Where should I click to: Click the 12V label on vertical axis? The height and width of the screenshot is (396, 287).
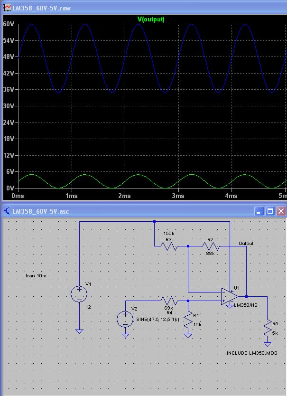(9, 155)
